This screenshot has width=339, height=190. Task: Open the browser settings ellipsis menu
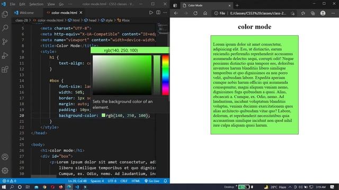point(333,13)
